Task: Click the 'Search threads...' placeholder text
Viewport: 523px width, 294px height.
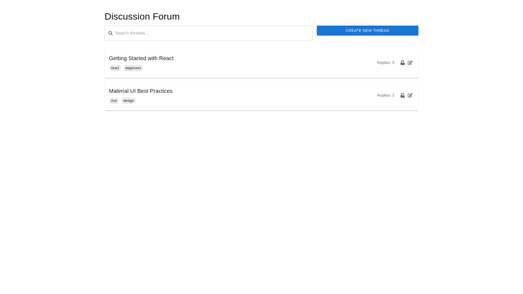Action: click(132, 33)
